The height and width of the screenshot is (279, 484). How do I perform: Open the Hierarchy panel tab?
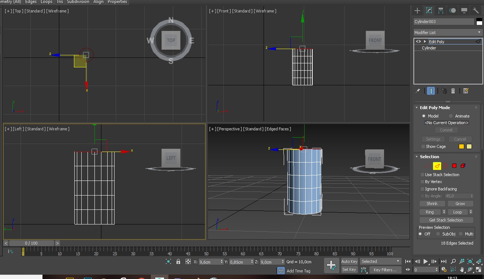click(441, 11)
